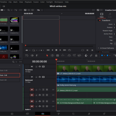
Task: Open the Fusion menu
Action: tap(36, 2)
